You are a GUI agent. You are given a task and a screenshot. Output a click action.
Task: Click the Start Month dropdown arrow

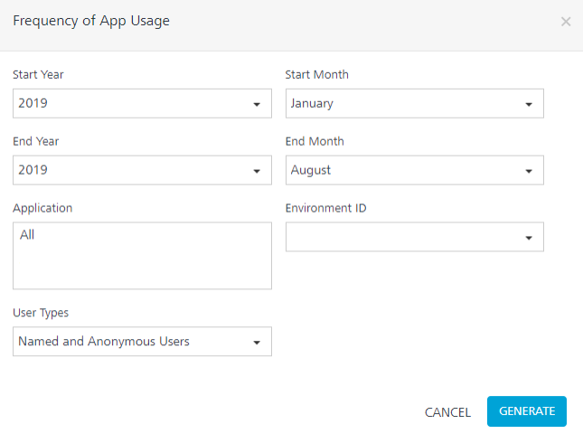pos(529,104)
